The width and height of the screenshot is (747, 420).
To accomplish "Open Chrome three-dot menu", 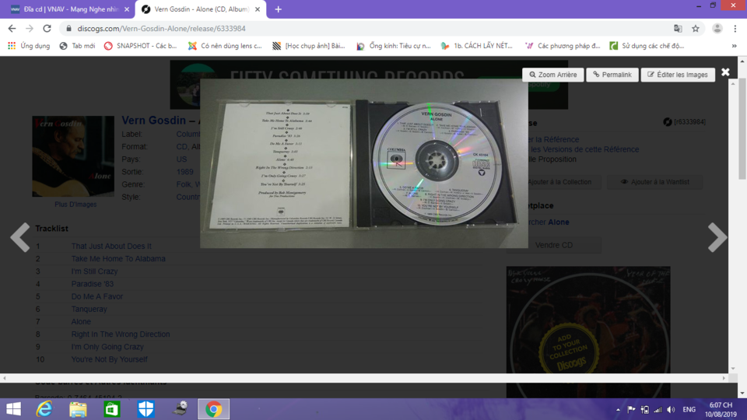I will coord(735,29).
